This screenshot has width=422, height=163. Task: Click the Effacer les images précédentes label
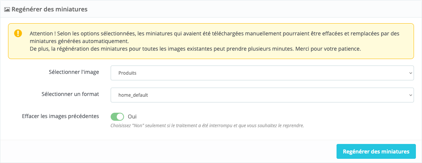click(x=61, y=116)
